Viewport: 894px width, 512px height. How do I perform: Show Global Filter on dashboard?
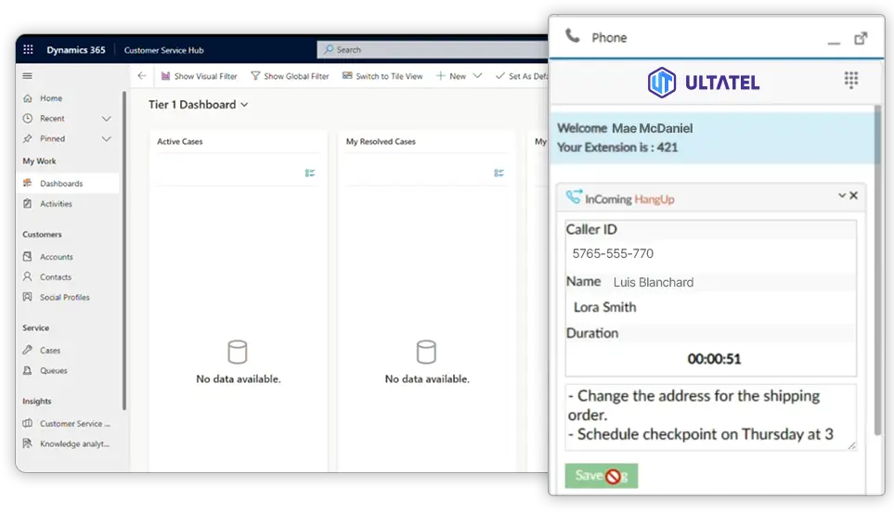[290, 76]
